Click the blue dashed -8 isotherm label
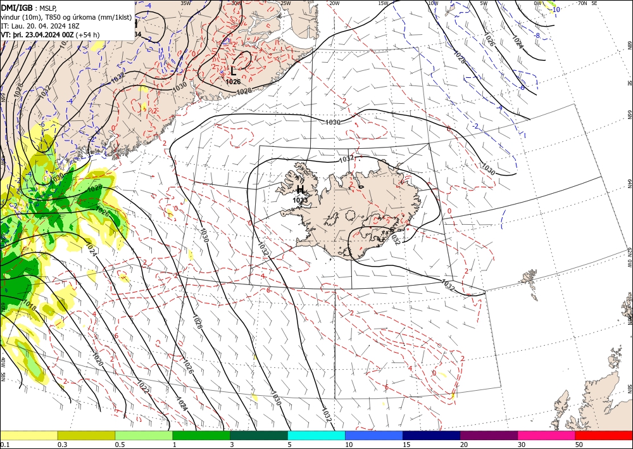This screenshot has height=449, width=633. coord(537,35)
